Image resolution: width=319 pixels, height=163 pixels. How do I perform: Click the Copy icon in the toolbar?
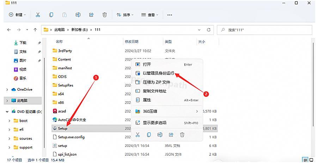click(51, 15)
